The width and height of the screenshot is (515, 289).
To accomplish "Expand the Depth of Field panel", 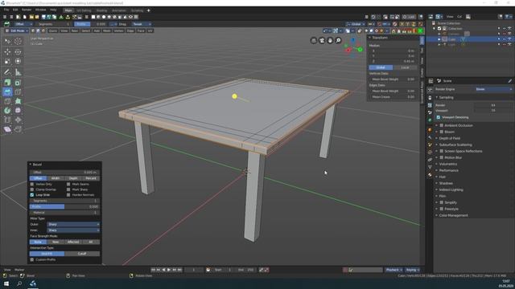I will pyautogui.click(x=450, y=138).
